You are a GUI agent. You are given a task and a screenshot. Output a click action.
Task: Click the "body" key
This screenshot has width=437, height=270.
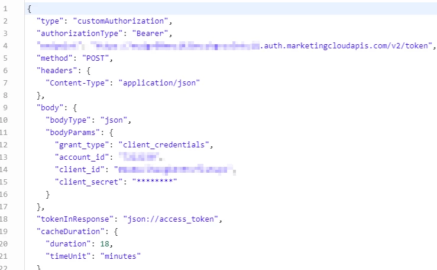point(50,108)
